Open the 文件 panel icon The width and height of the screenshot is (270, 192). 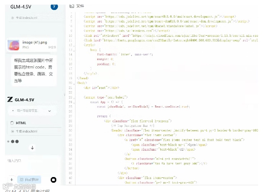(x=72, y=6)
